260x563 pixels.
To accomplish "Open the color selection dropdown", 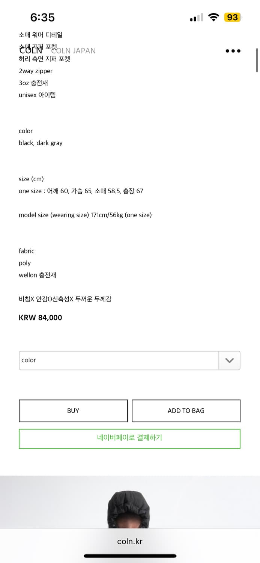I will tap(129, 360).
